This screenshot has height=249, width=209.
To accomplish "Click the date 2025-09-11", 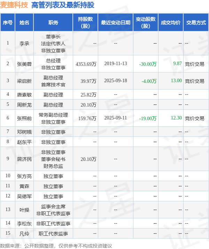I will click(116, 118).
